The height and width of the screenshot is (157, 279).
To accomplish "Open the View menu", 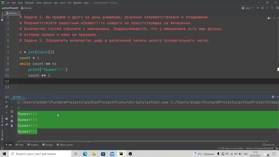I will coord(20,3).
